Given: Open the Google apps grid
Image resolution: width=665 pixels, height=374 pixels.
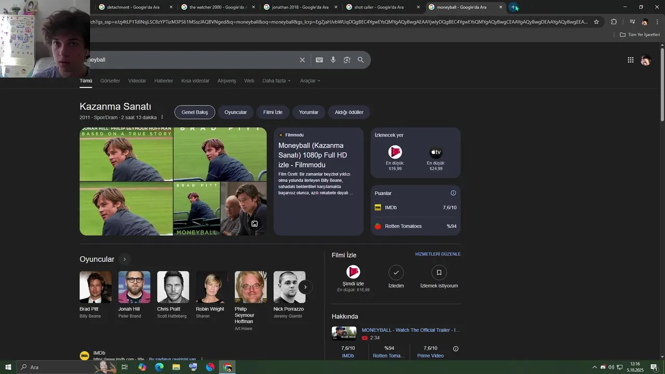Looking at the screenshot, I should [631, 60].
